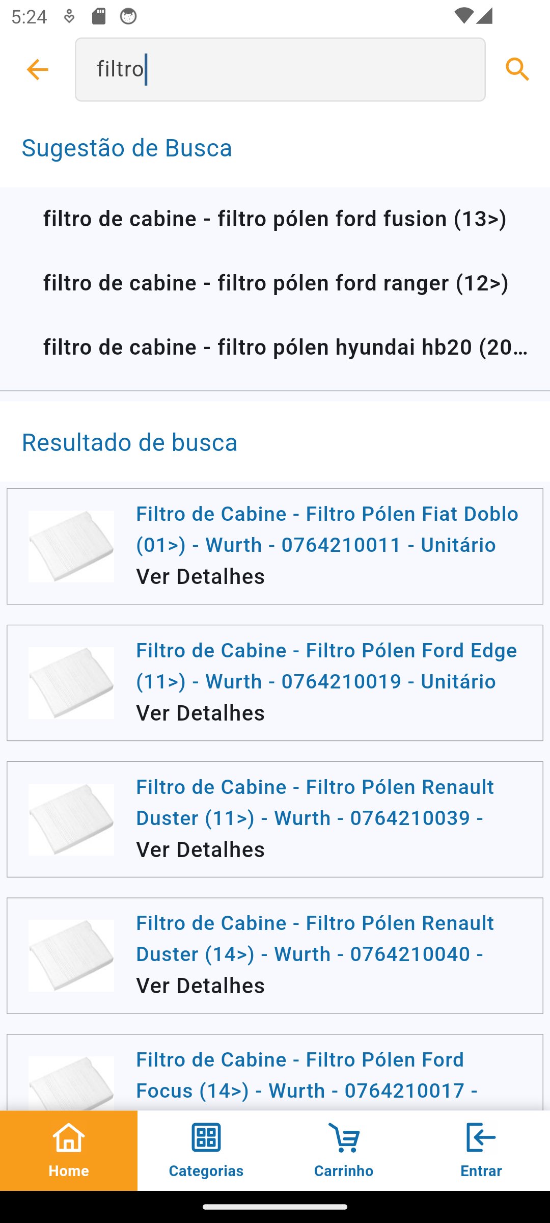Tap Ver Detalhes for Duster 0764210039
This screenshot has width=550, height=1223.
200,850
